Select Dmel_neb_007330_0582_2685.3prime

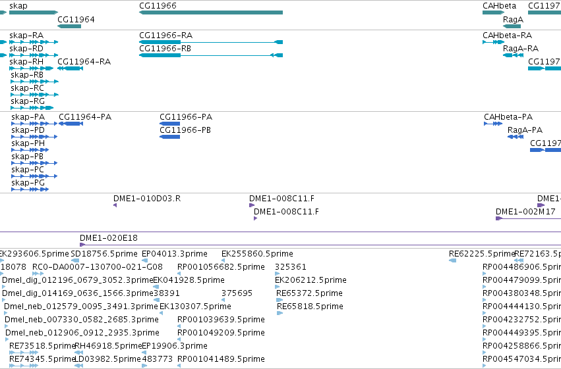7,326
